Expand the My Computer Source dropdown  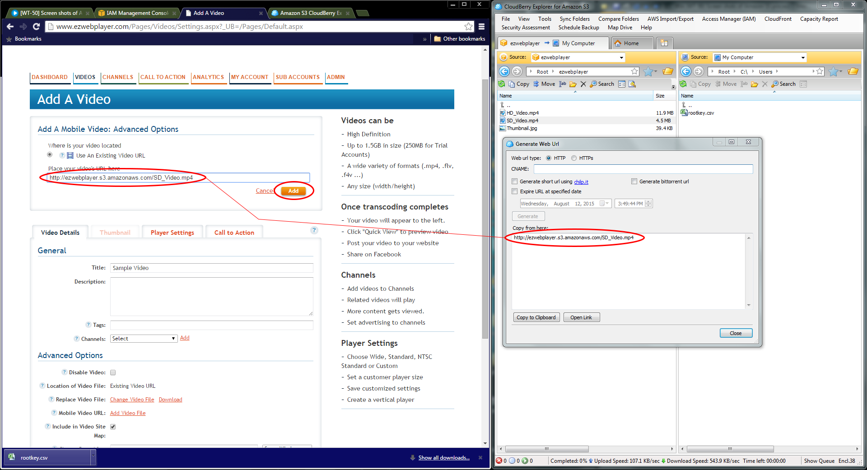point(803,57)
